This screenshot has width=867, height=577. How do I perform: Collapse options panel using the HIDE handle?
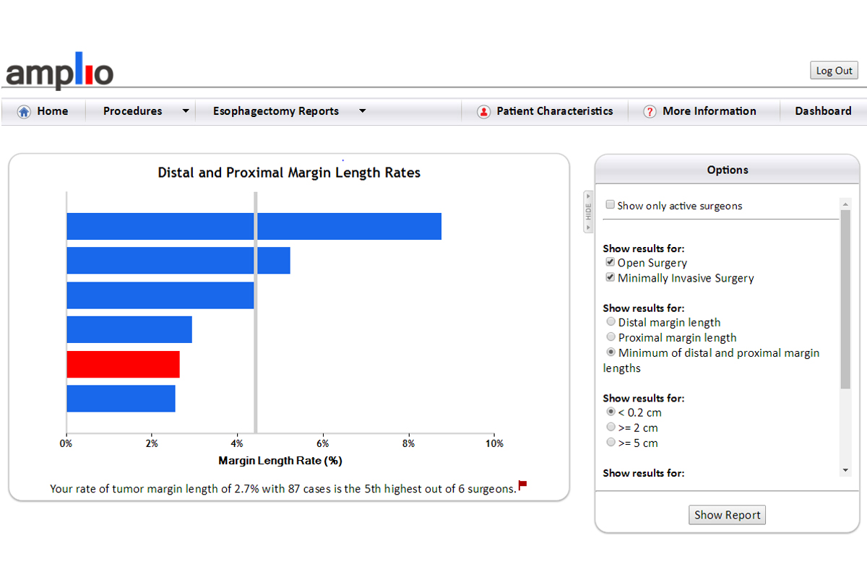tap(588, 212)
